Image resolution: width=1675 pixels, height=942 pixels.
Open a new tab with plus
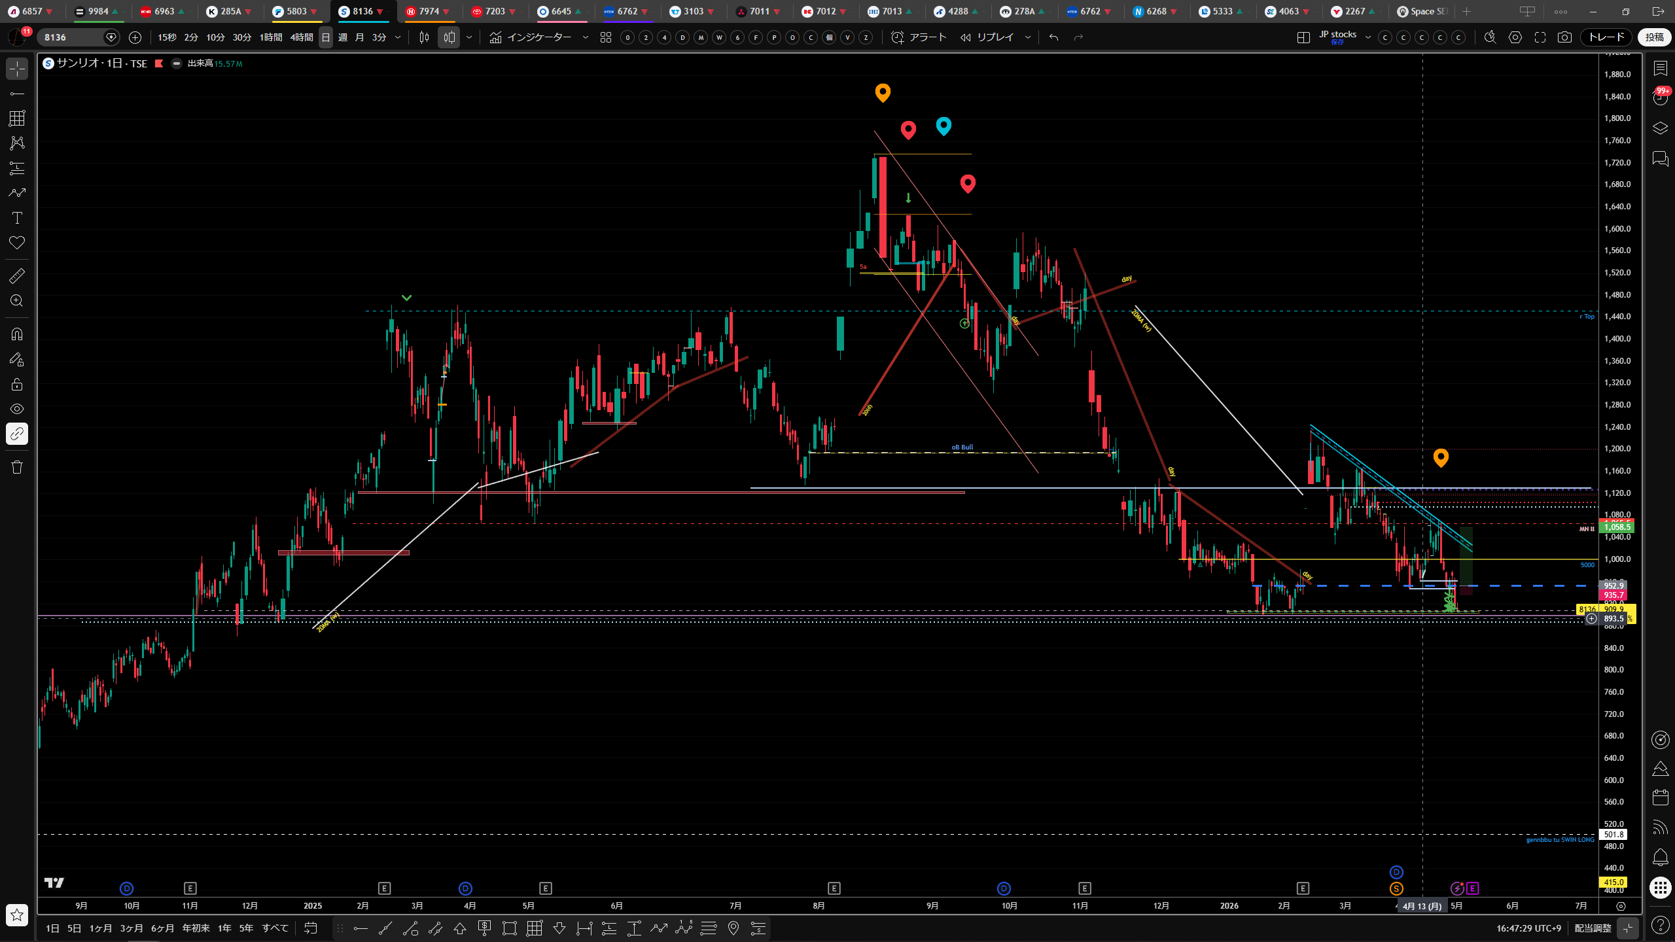coord(1466,11)
